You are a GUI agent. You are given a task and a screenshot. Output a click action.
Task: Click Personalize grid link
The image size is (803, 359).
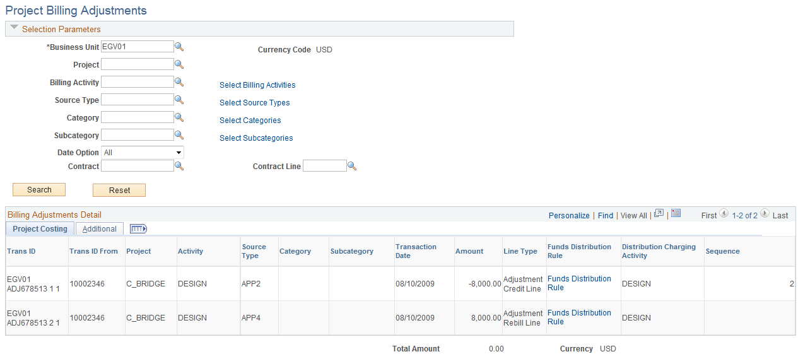click(569, 216)
